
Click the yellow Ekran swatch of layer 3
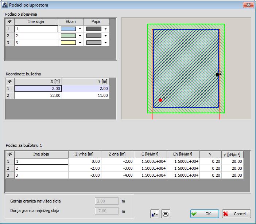68,43
